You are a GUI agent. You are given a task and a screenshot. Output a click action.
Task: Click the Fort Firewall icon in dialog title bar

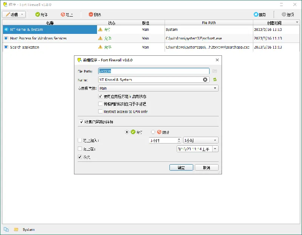[79, 60]
